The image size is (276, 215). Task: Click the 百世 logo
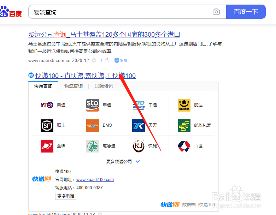point(184,146)
